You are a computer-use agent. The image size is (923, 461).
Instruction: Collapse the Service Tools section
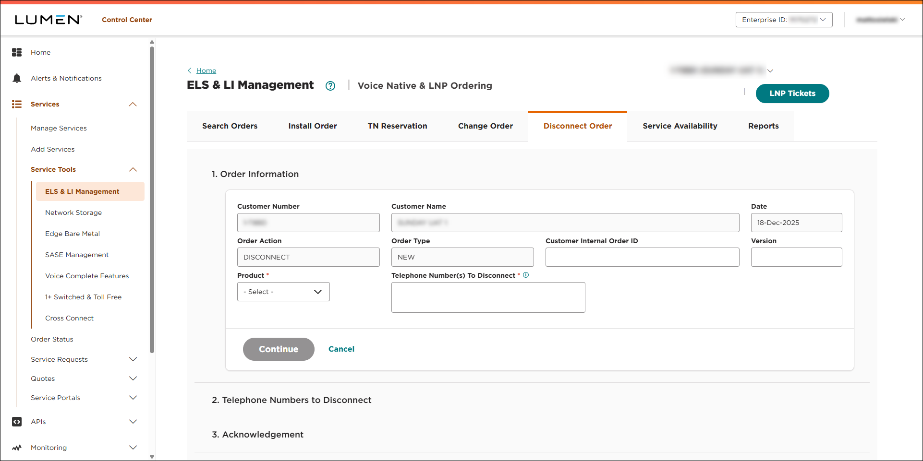tap(133, 169)
